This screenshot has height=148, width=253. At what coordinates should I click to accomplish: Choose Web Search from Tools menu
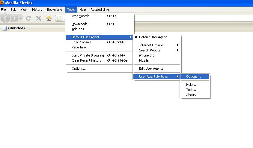pos(100,16)
